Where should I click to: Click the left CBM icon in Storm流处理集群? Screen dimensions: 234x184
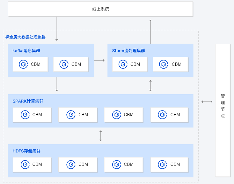123,64
